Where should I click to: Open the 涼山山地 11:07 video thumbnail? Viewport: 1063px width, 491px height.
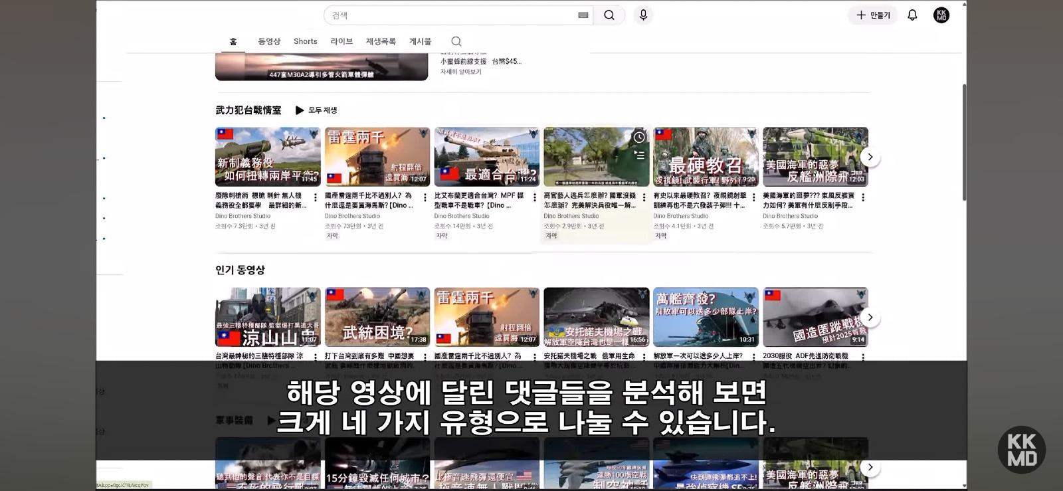tap(268, 317)
